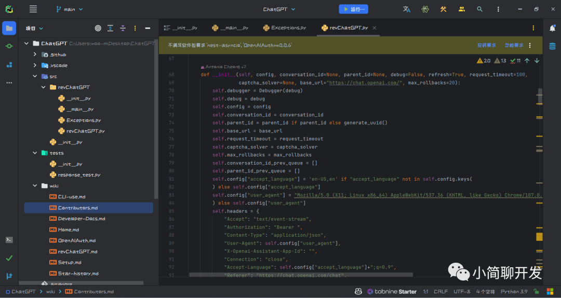
Task: Collapse the revChatGPT folder
Action: [x=43, y=87]
